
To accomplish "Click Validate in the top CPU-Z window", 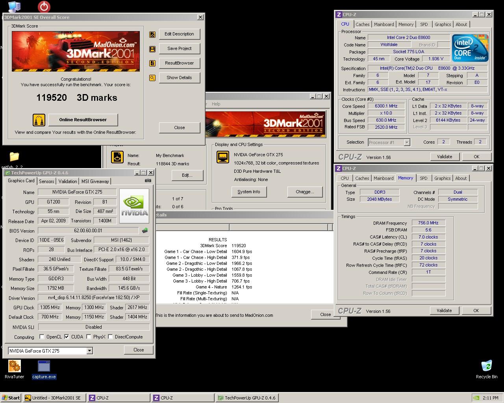I will tap(445, 157).
